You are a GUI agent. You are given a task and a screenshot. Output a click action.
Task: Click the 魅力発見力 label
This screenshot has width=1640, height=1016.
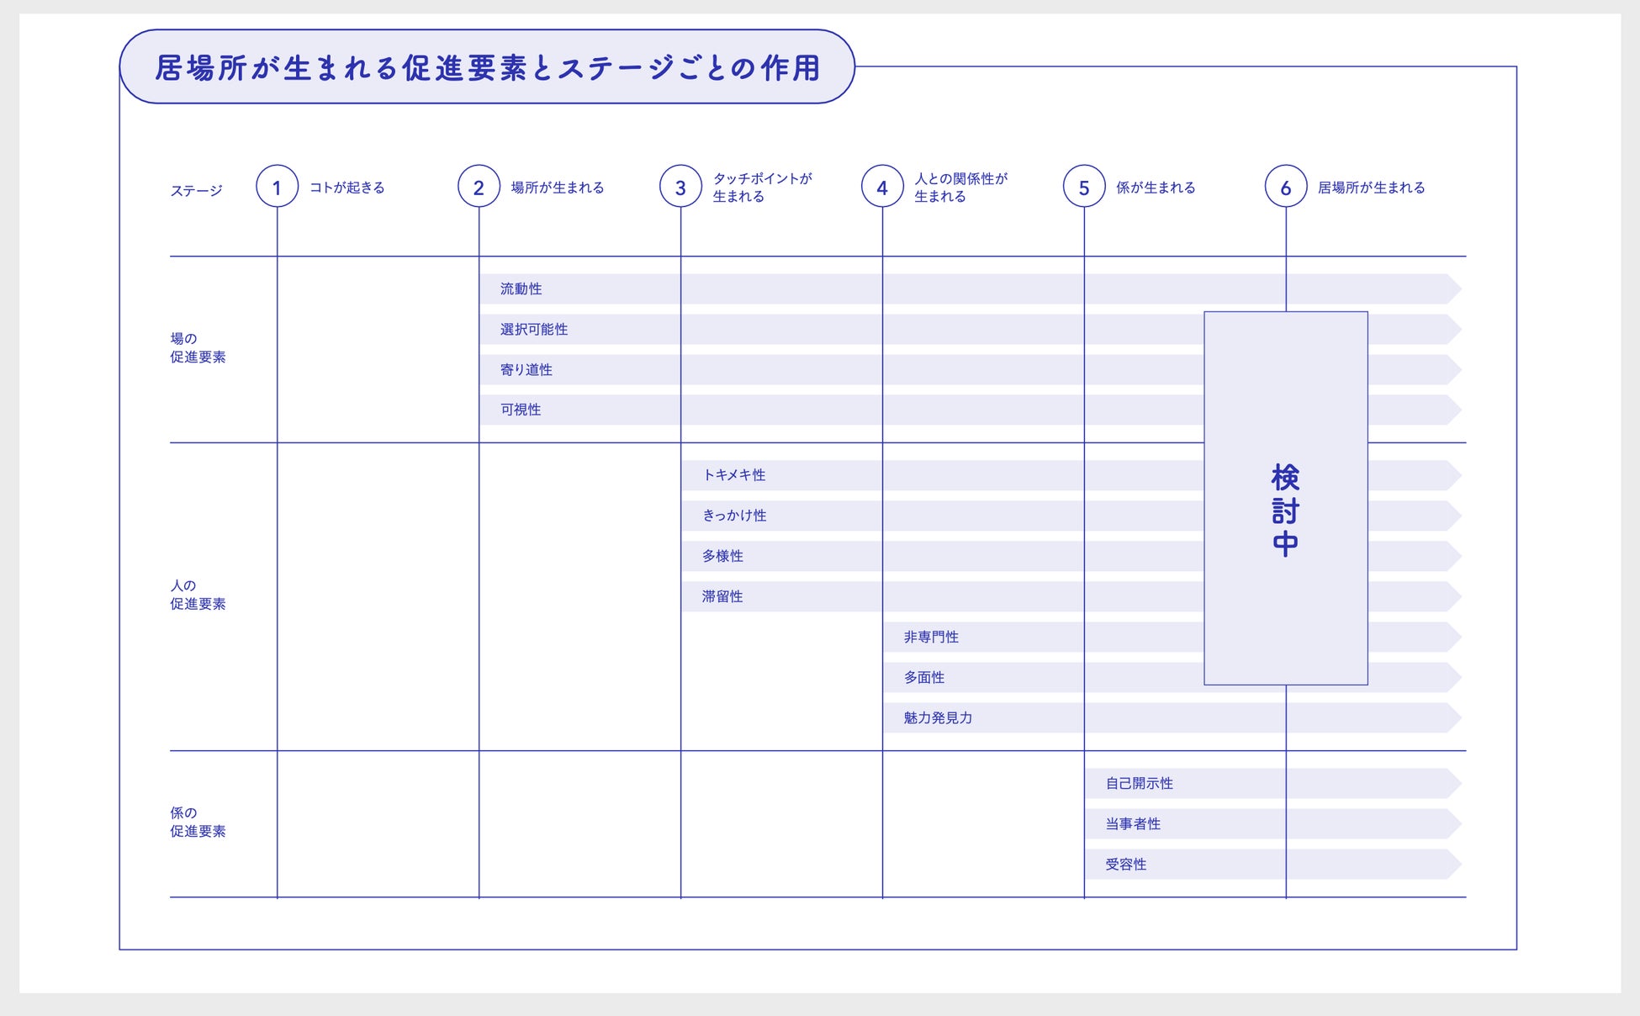(938, 717)
